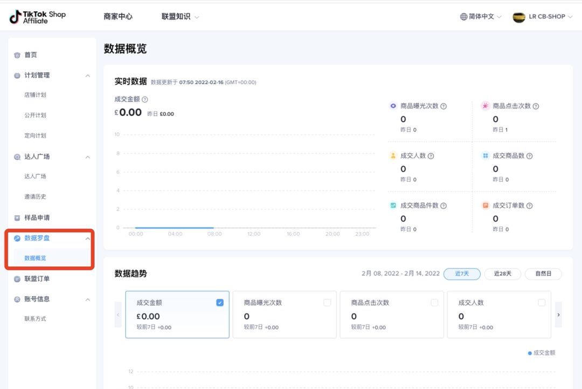The height and width of the screenshot is (389, 582).
Task: Click the 联盟订单 sidebar icon
Action: coord(17,278)
